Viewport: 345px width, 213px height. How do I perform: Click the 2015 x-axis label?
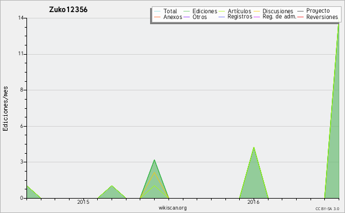click(83, 201)
